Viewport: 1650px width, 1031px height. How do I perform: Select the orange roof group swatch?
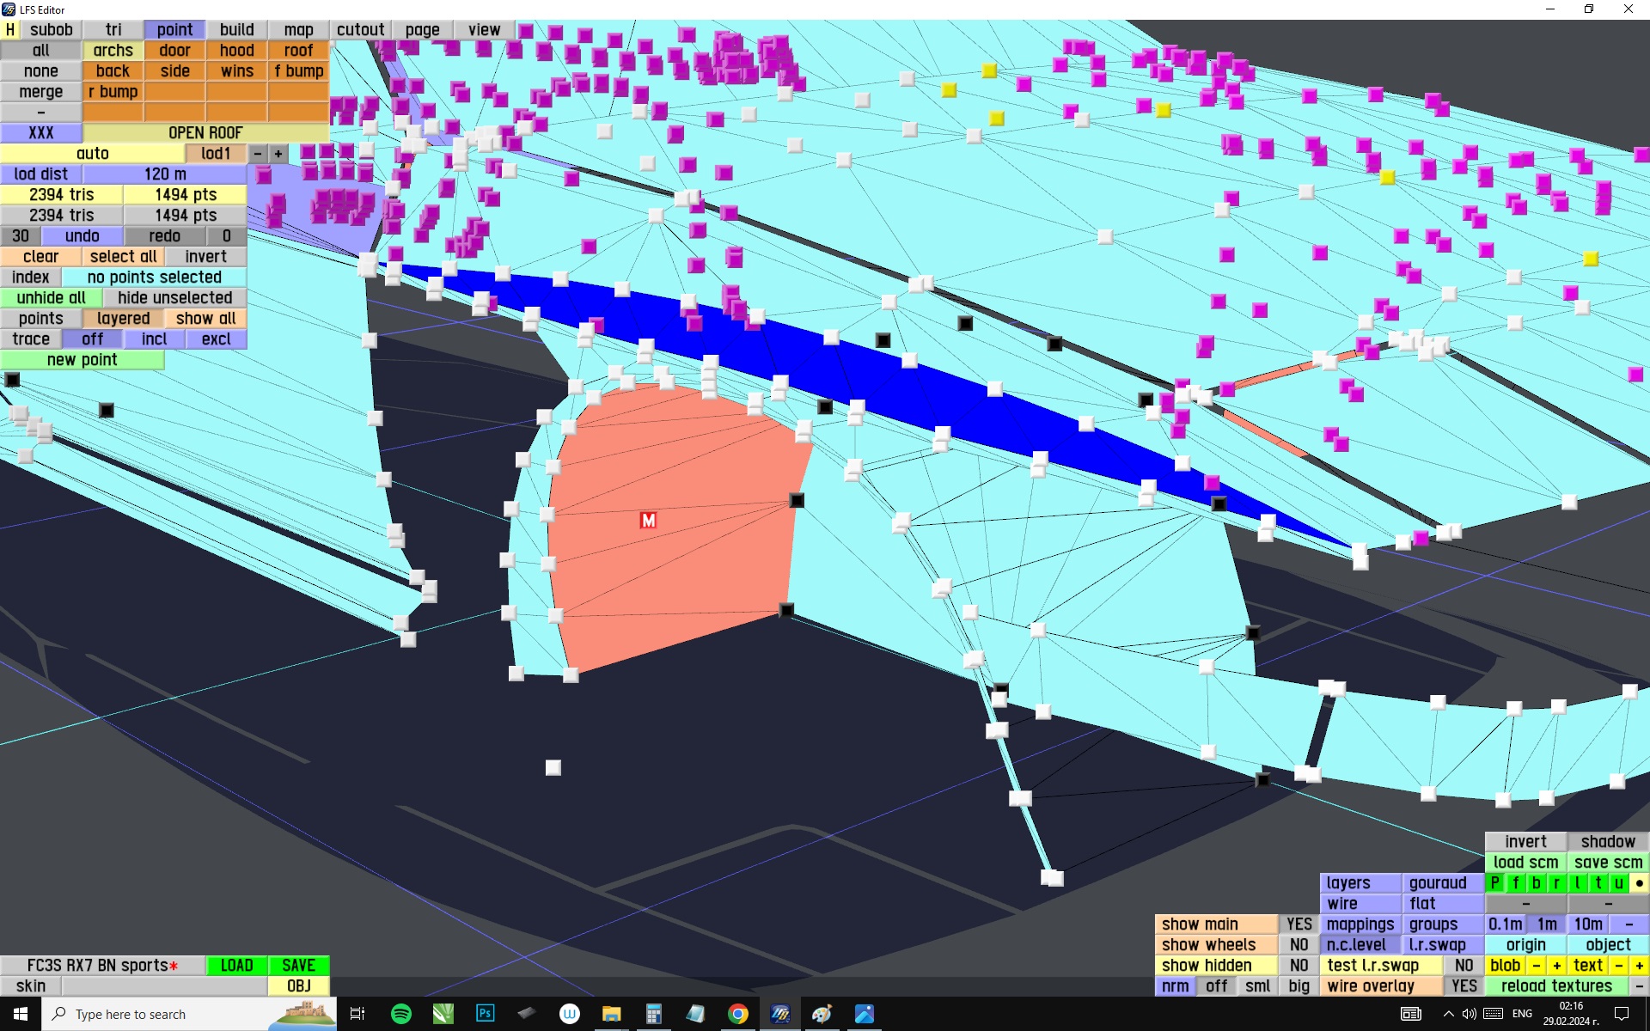pyautogui.click(x=298, y=51)
